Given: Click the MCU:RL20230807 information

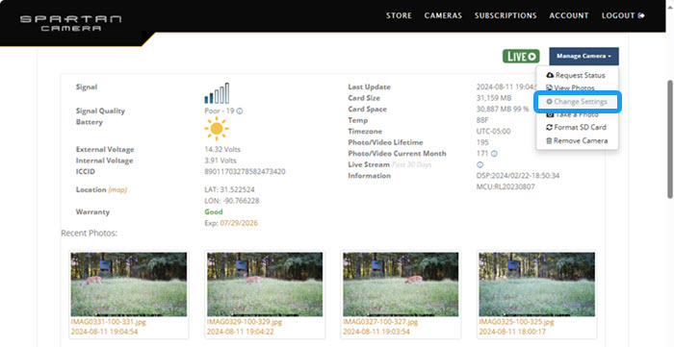Looking at the screenshot, I should 505,187.
